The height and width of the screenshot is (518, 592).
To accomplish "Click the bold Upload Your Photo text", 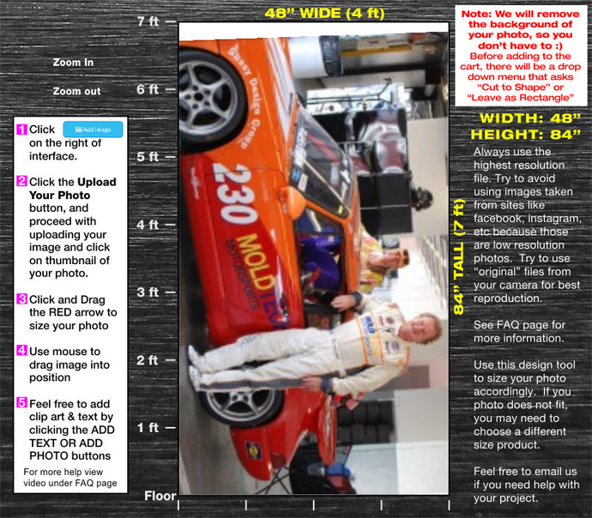I will click(73, 189).
